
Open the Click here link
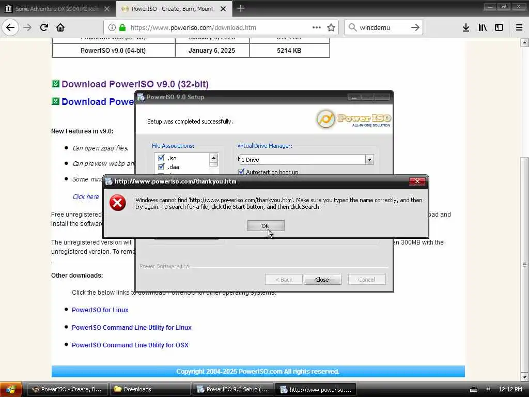86,196
